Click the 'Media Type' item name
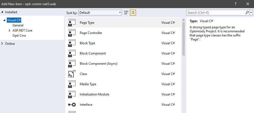 click(88, 84)
